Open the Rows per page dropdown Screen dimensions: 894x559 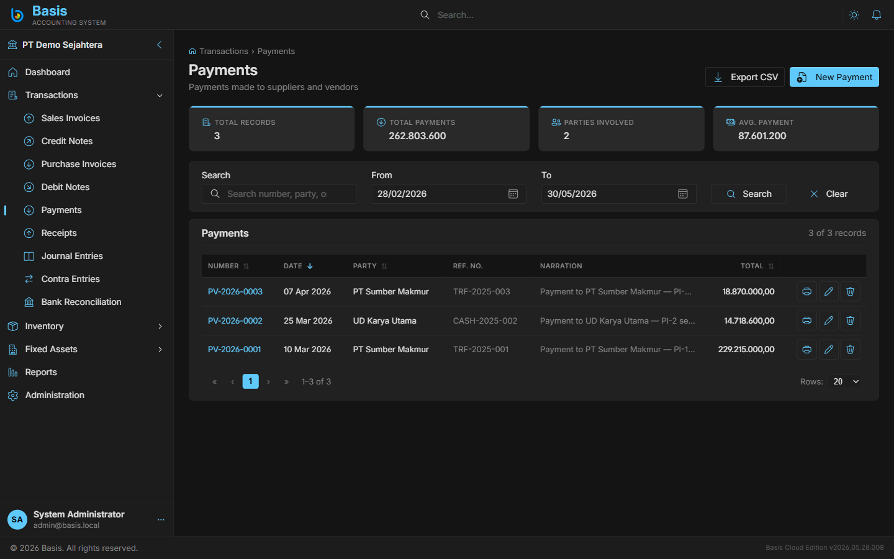coord(846,381)
